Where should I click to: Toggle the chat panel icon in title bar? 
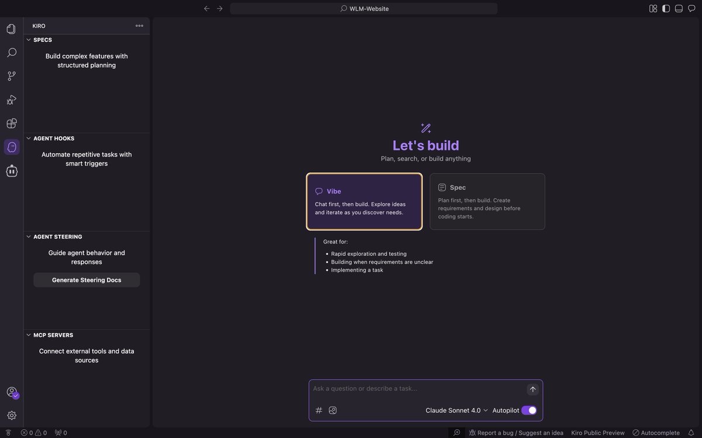tap(691, 8)
